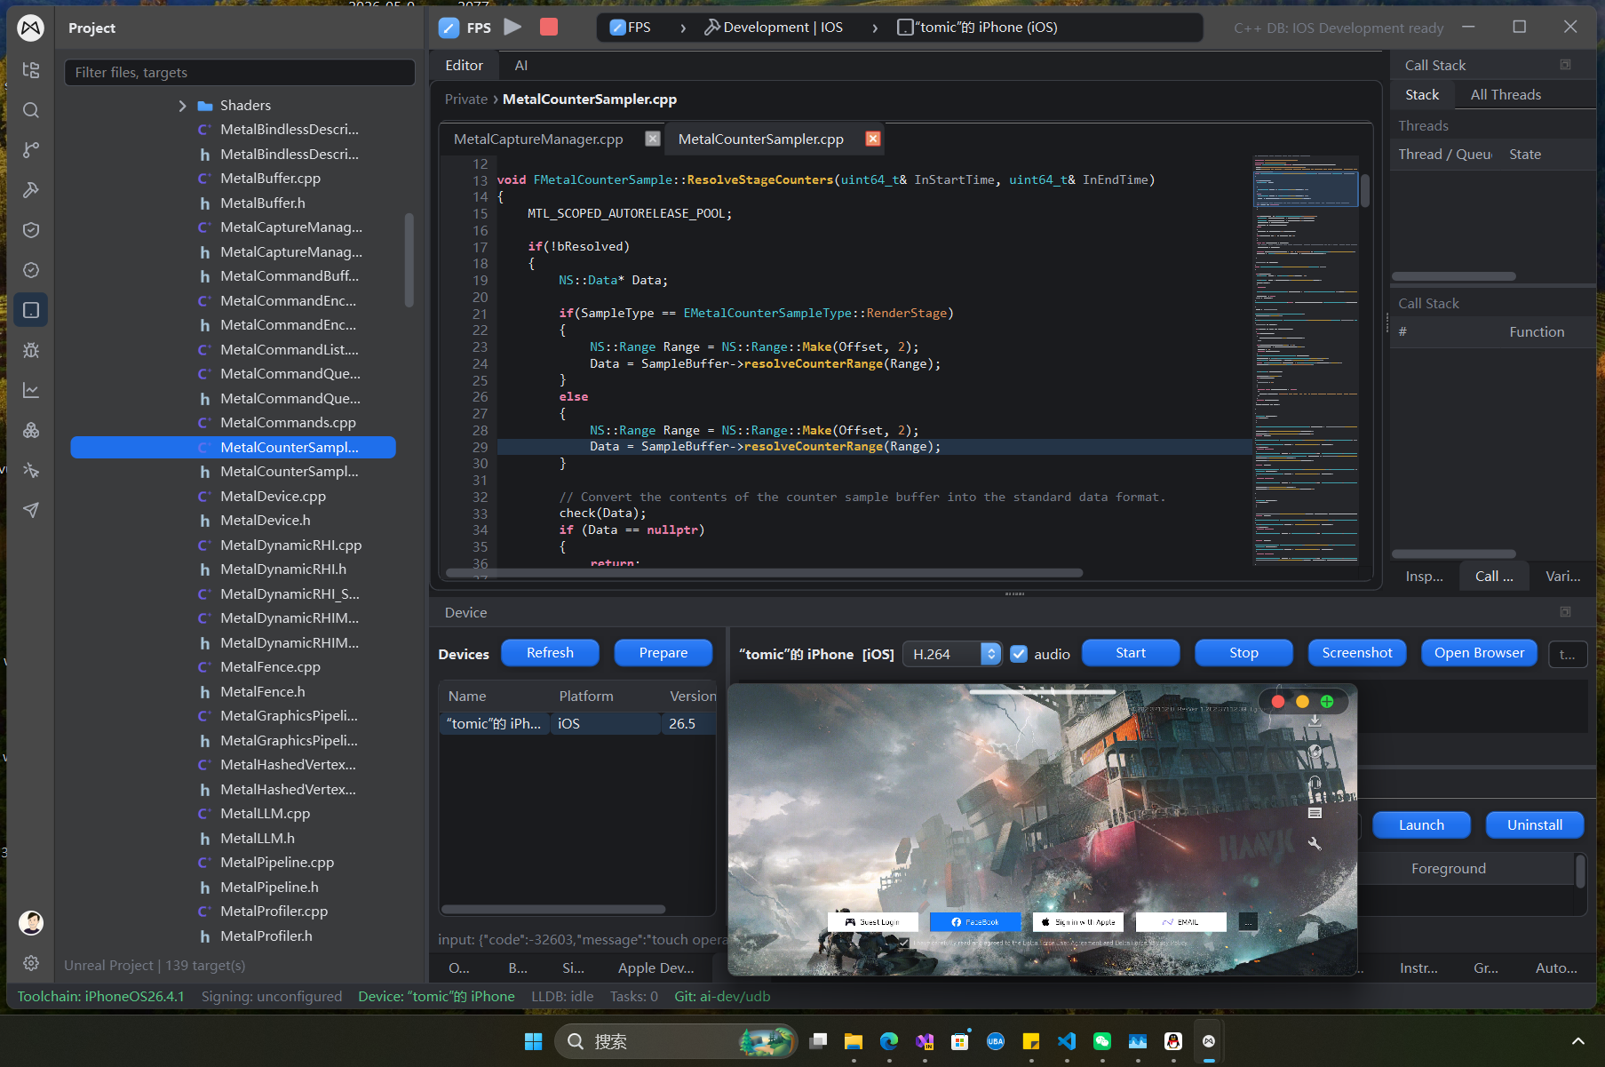This screenshot has width=1605, height=1067.
Task: Open WeChat from the taskbar
Action: 1102,1042
